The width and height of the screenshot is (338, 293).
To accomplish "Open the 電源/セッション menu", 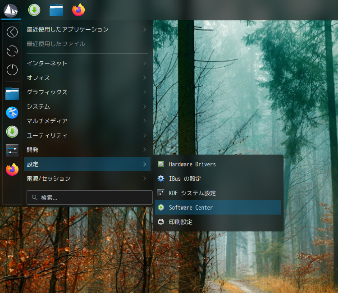I will (87, 179).
